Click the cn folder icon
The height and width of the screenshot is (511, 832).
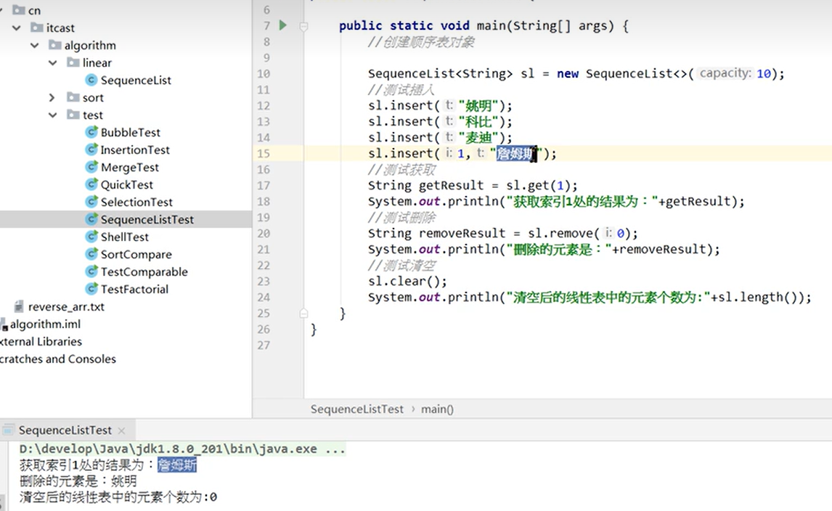coord(19,10)
